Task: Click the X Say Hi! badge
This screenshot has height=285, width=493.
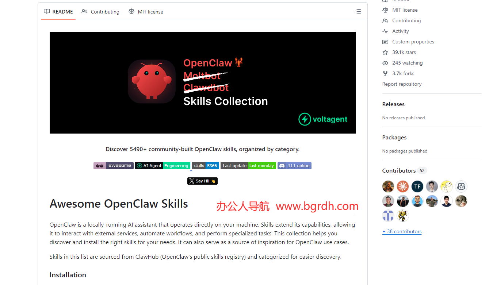Action: click(202, 181)
